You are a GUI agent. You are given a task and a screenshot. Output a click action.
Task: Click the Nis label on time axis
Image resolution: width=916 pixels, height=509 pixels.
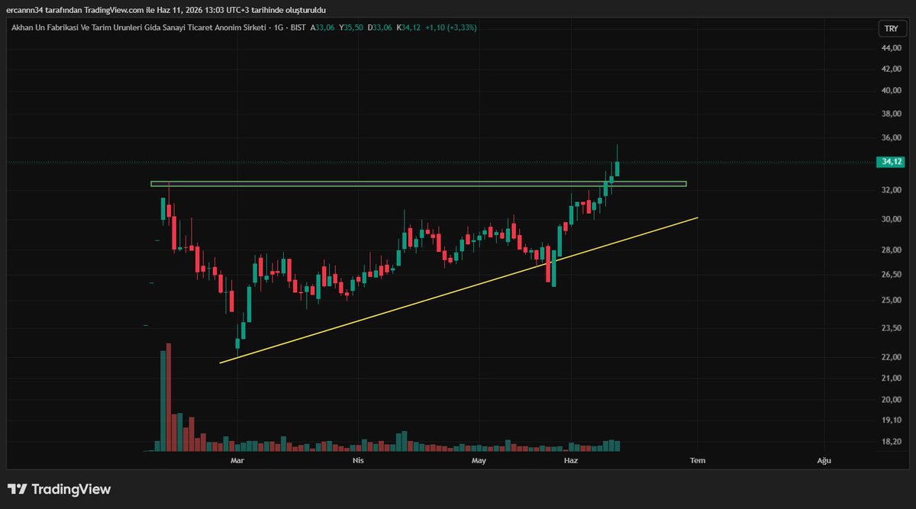point(357,461)
